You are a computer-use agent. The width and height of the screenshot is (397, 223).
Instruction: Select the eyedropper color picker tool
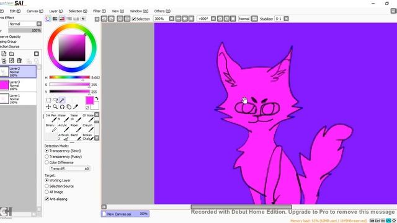click(x=76, y=107)
